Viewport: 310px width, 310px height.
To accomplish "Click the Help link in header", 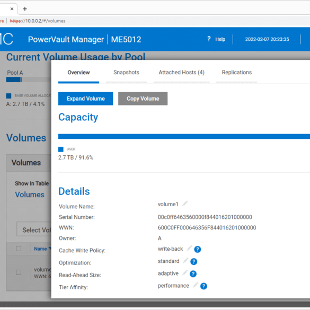I will click(x=220, y=39).
